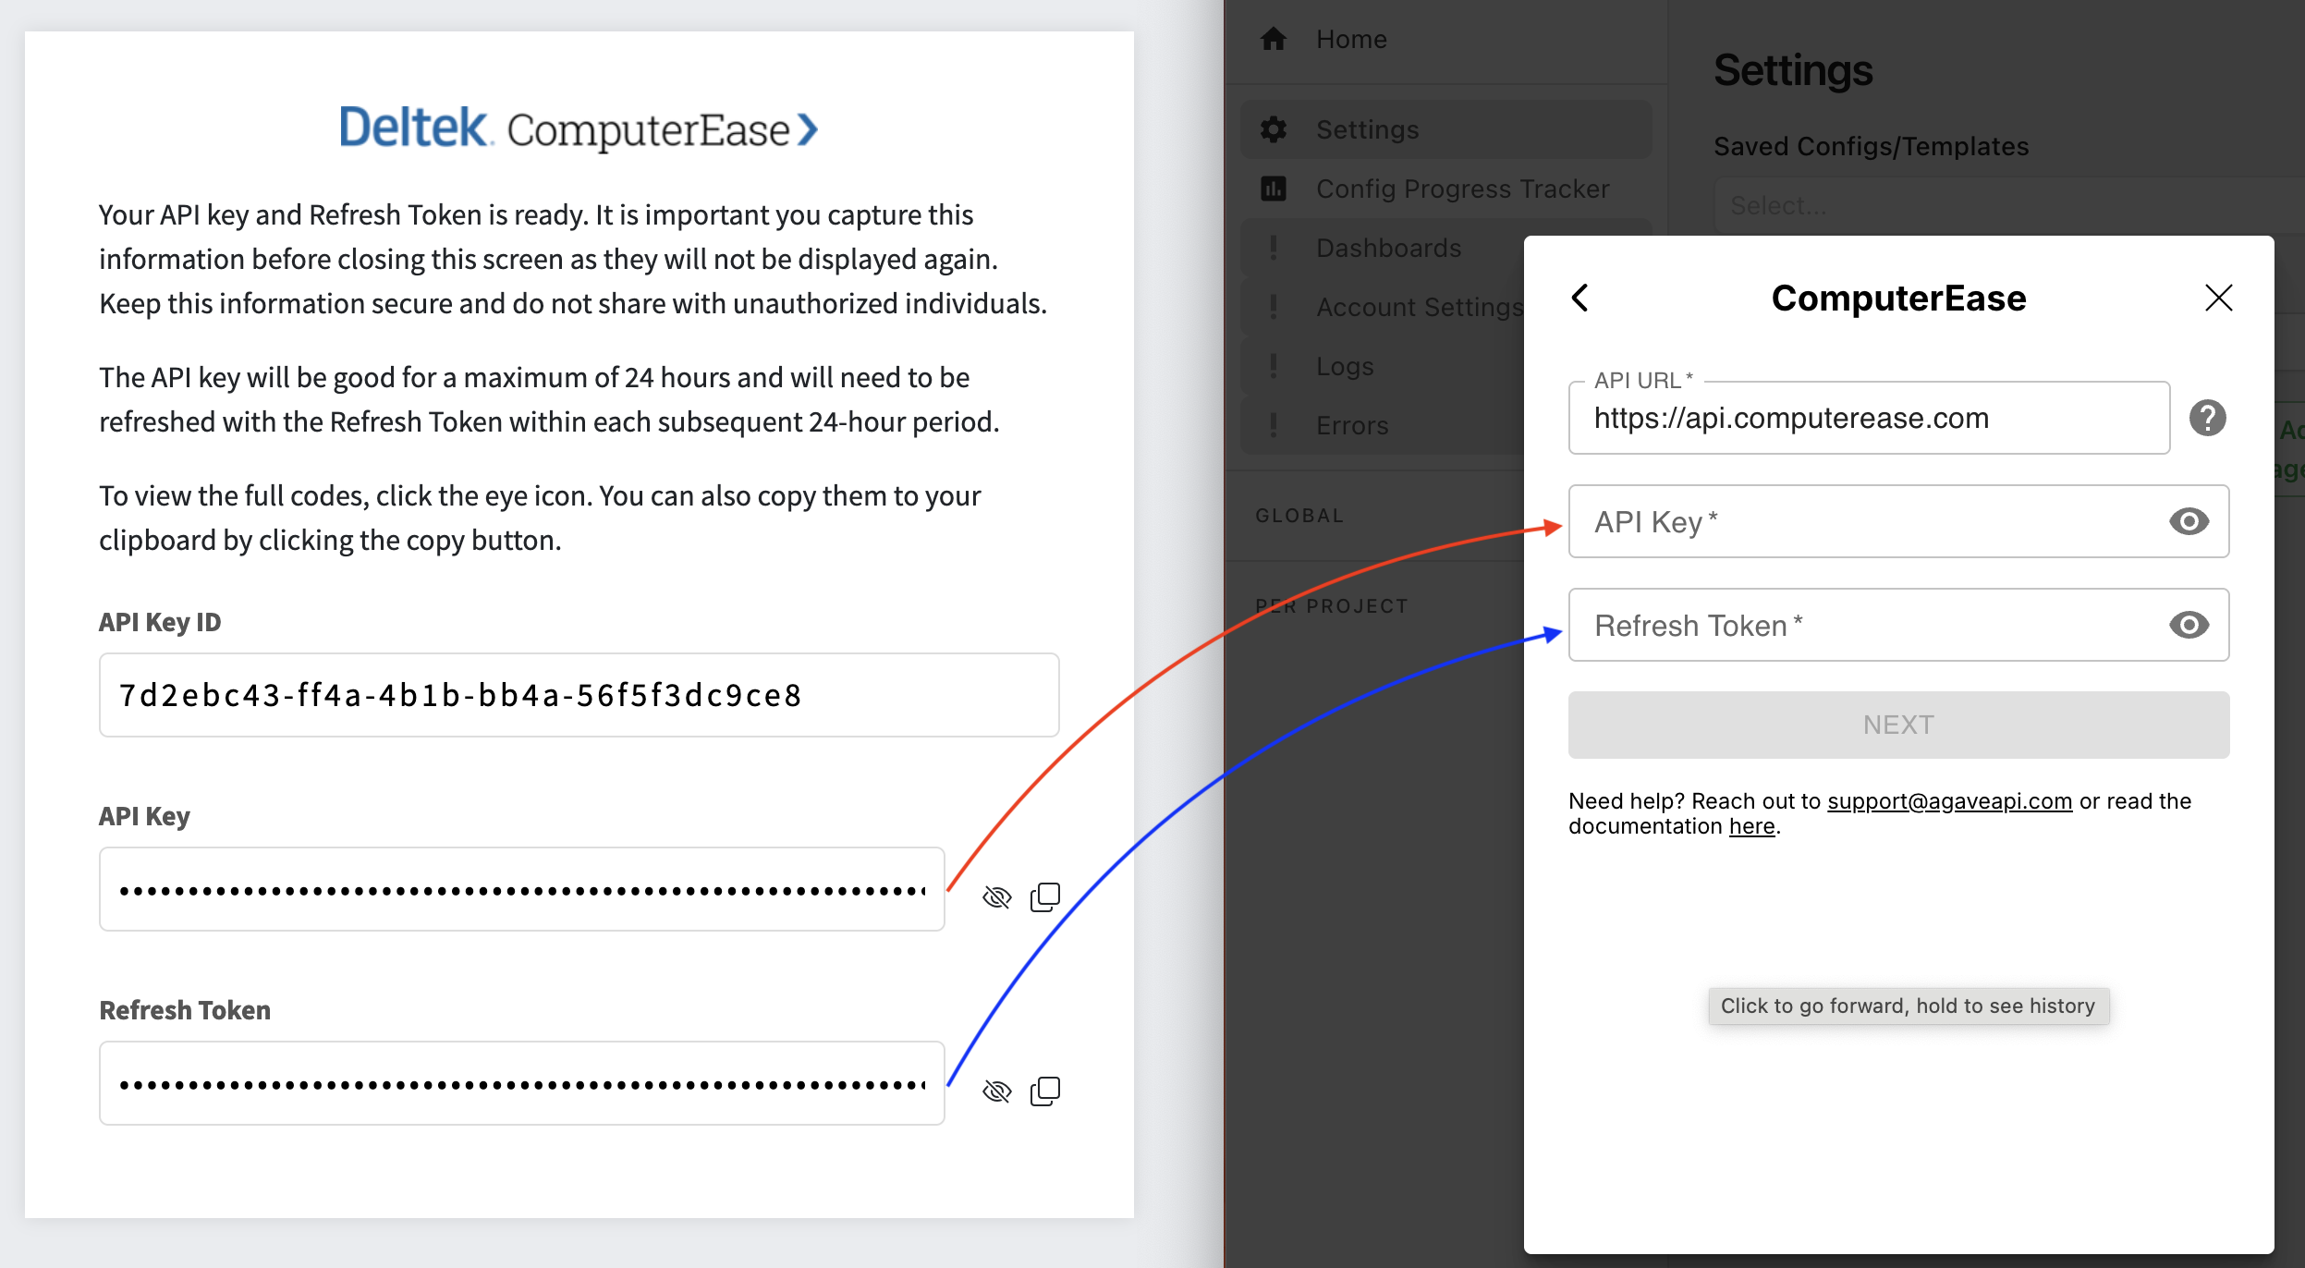Viewport: 2305px width, 1268px height.
Task: Go back using the ComputerEase dialog arrow
Action: [x=1580, y=298]
